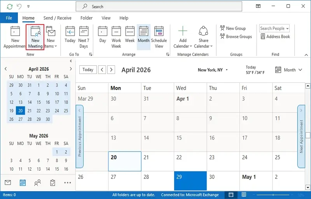
Task: Switch to Mail in navigation bar
Action: point(8,182)
